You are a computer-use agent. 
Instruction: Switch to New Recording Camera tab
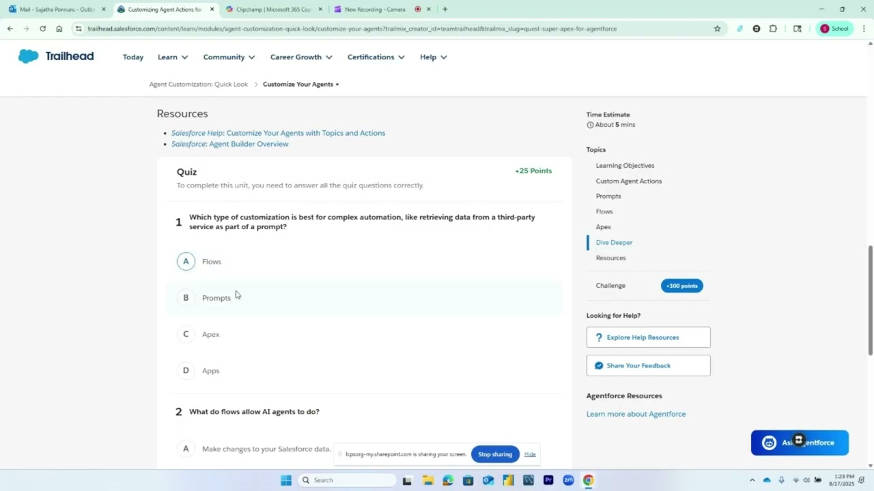[381, 10]
